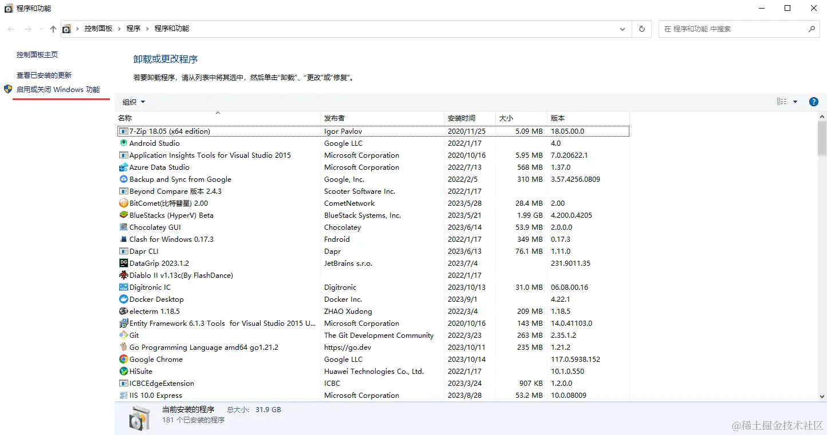Open 控制面板主页 link
Image resolution: width=827 pixels, height=435 pixels.
[x=37, y=55]
